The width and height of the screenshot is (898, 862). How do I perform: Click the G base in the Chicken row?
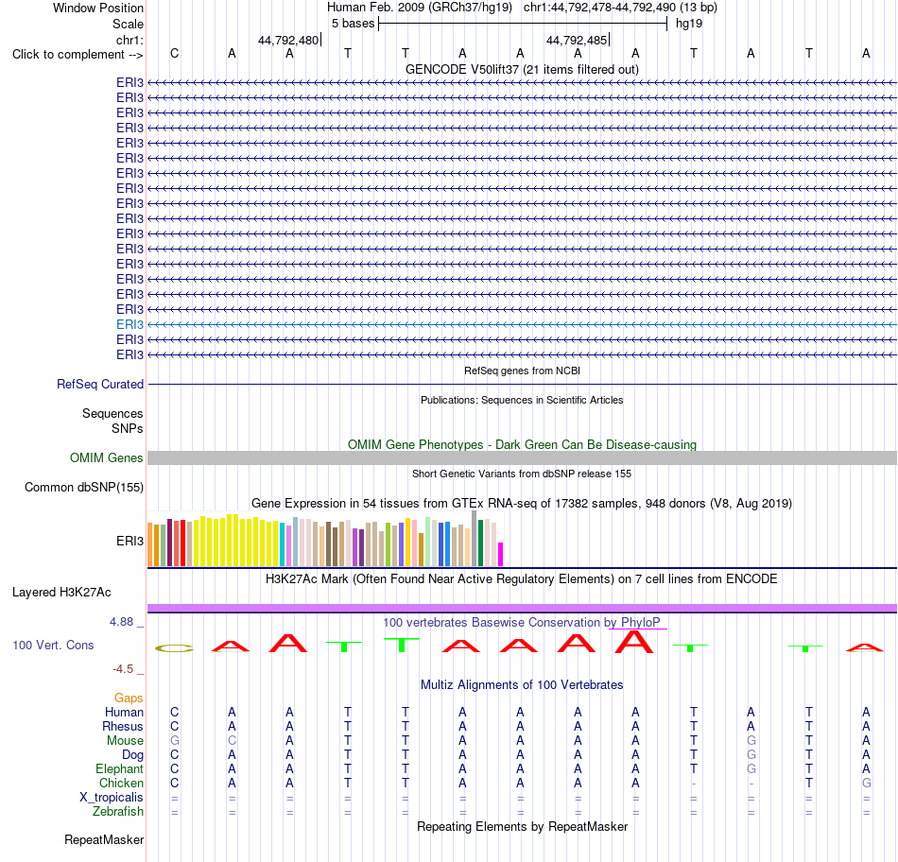[x=866, y=783]
